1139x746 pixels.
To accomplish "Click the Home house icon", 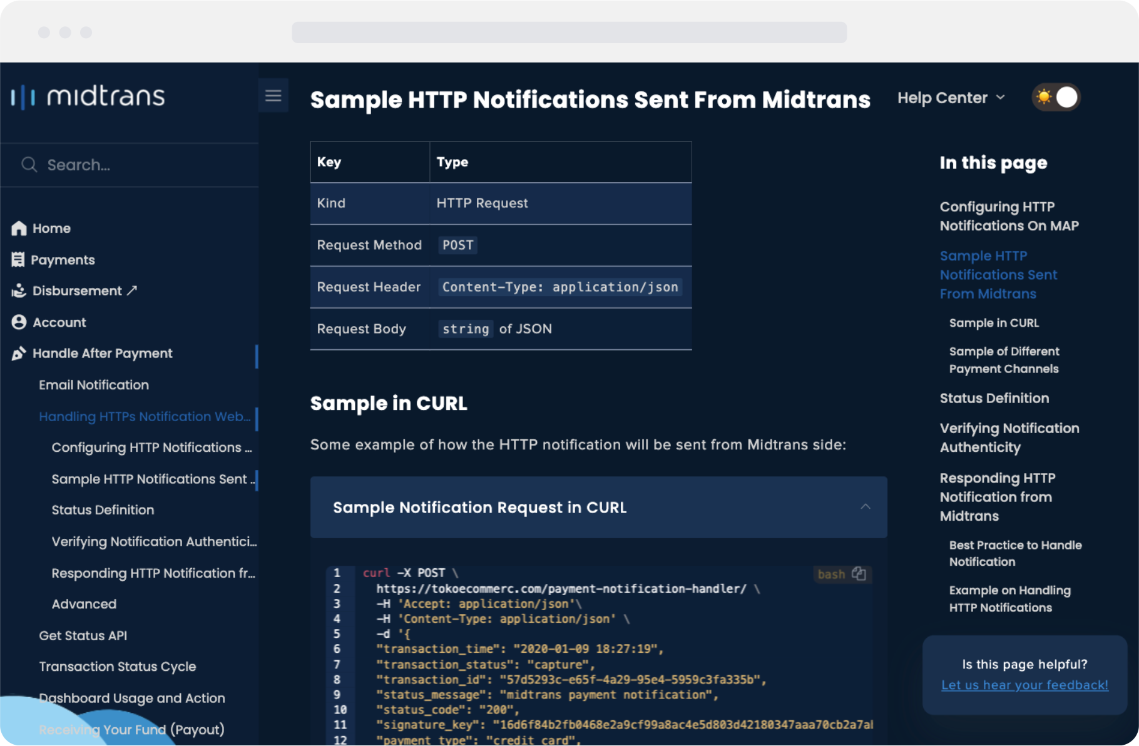I will tap(19, 228).
